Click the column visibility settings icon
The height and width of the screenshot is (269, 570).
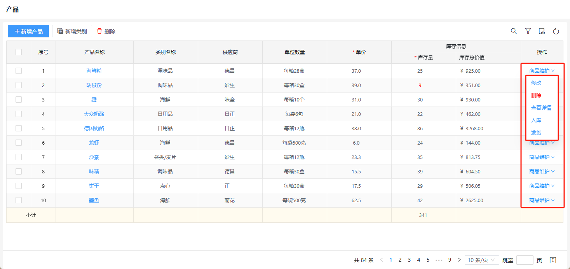[542, 31]
